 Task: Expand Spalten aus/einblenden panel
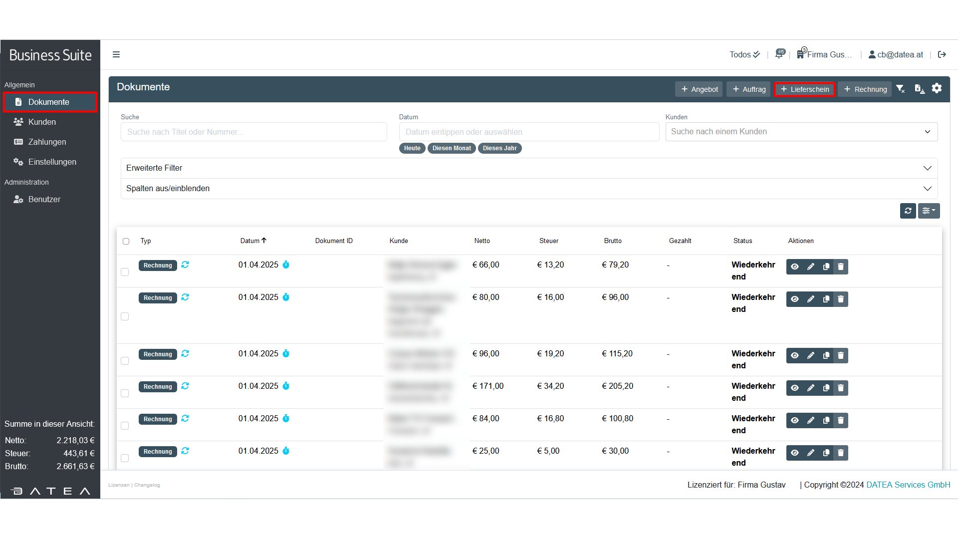529,189
